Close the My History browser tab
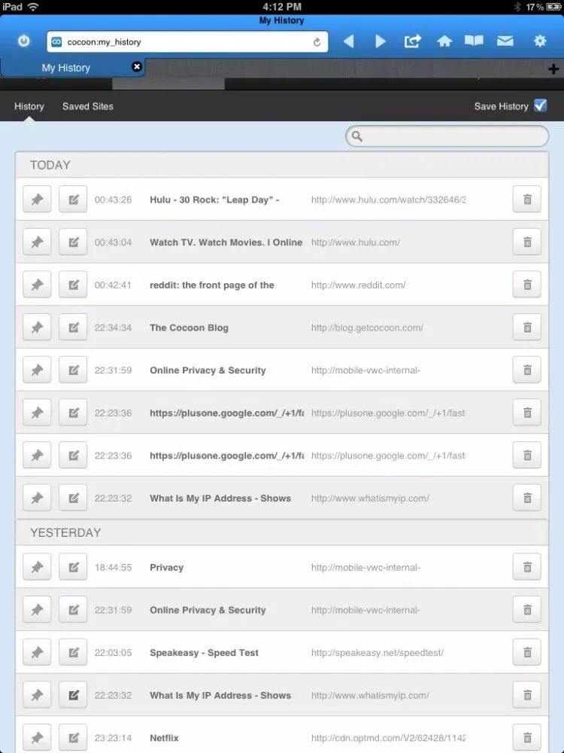564x753 pixels. 136,67
